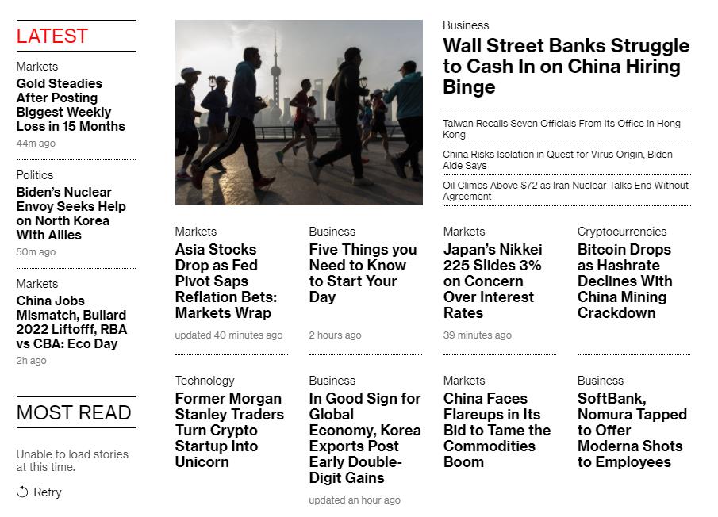Select the Cryptocurrencies category label
Image resolution: width=718 pixels, height=517 pixels.
[622, 232]
